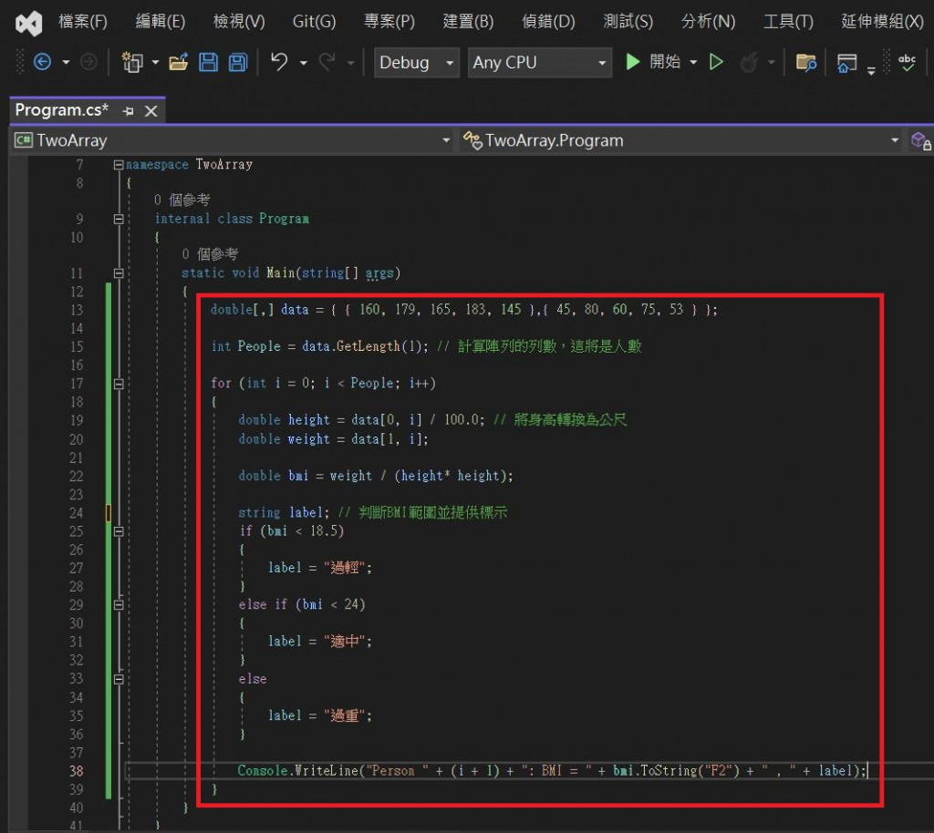The width and height of the screenshot is (934, 833).
Task: Open the TwoArray project navigation dropdown
Action: point(233,140)
